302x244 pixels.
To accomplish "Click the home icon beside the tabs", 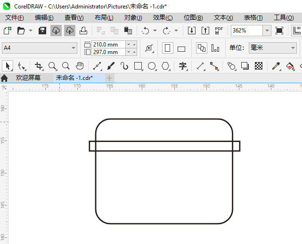I will point(4,78).
